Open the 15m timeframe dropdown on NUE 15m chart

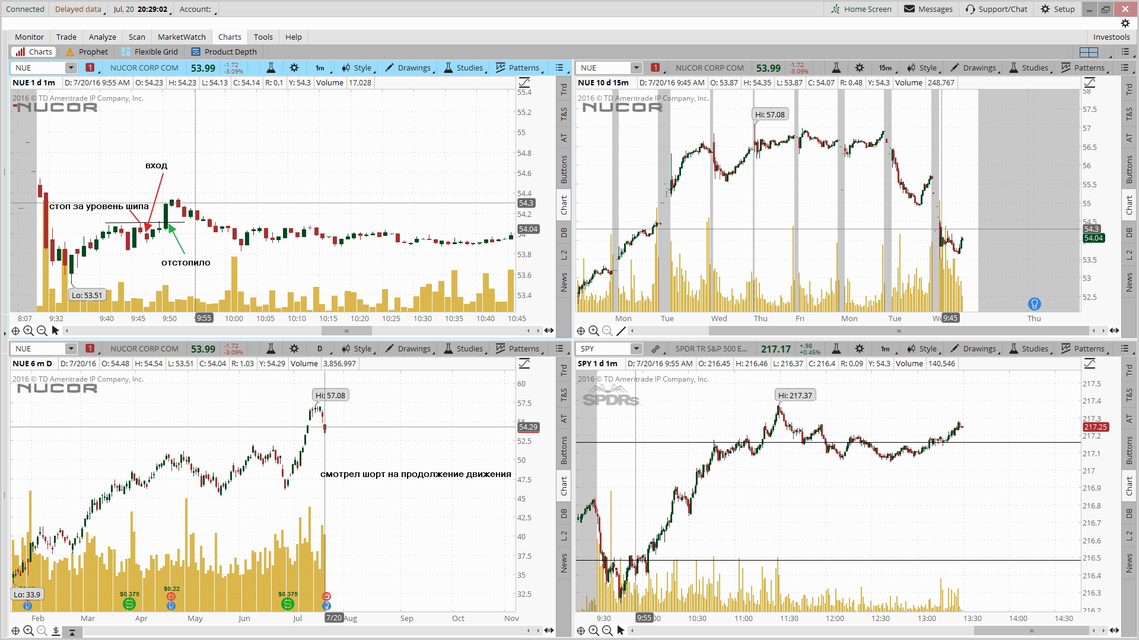click(887, 68)
